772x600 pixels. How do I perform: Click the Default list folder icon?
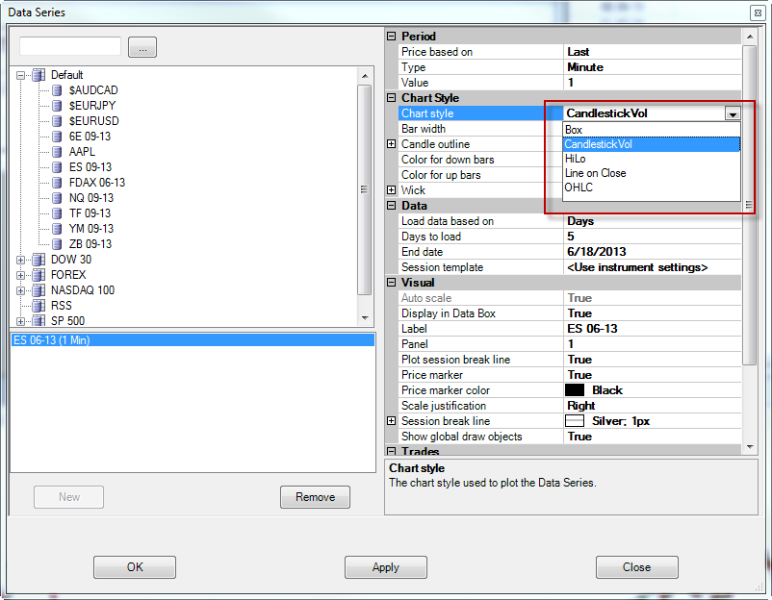(39, 75)
